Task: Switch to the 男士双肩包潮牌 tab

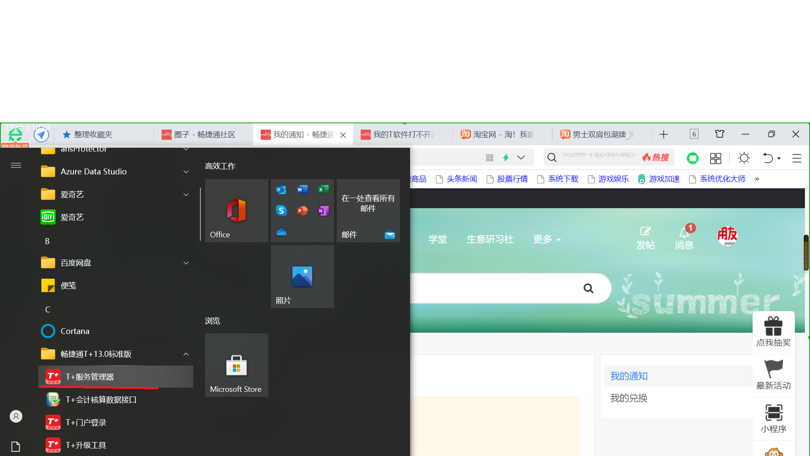Action: click(602, 135)
